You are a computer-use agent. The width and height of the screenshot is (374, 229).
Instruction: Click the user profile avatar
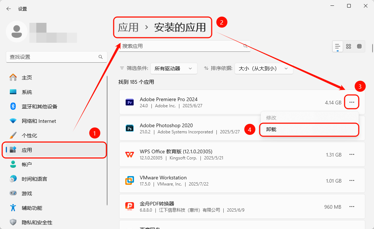pyautogui.click(x=17, y=32)
